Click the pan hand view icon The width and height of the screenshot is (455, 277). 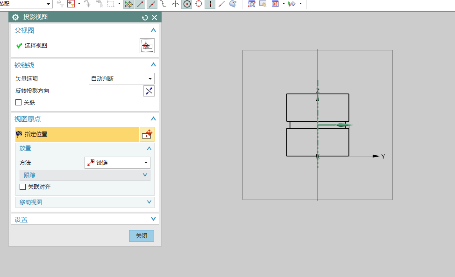[x=263, y=4]
